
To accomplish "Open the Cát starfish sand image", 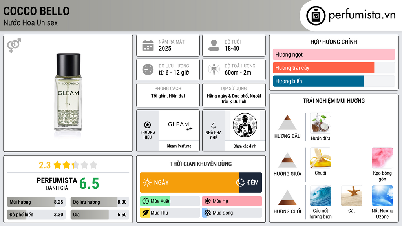I will point(351,195).
